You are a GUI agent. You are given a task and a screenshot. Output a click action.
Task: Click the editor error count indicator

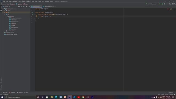168,9
